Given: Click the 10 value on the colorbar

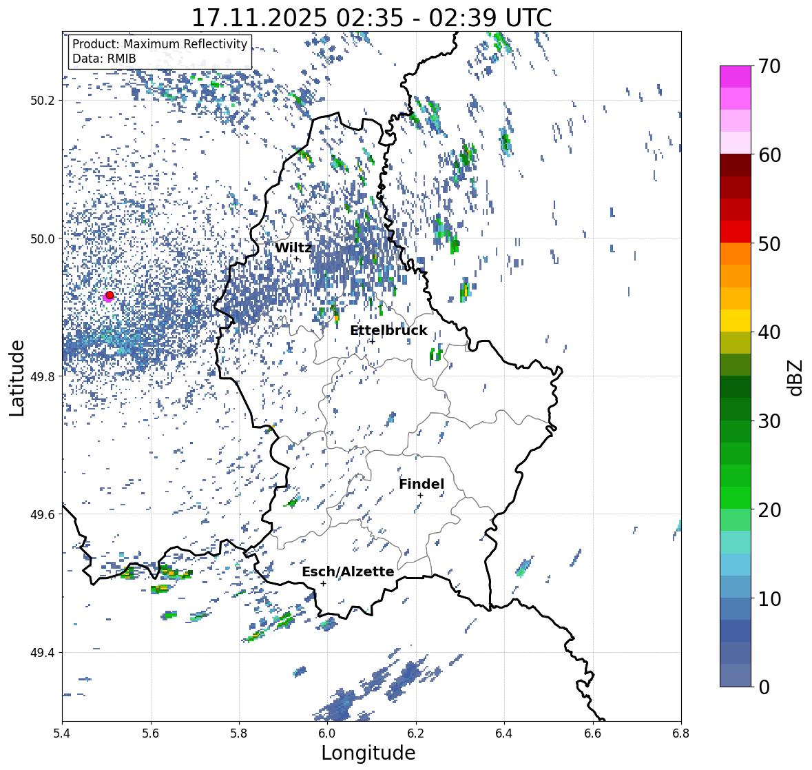Looking at the screenshot, I should pyautogui.click(x=769, y=599).
